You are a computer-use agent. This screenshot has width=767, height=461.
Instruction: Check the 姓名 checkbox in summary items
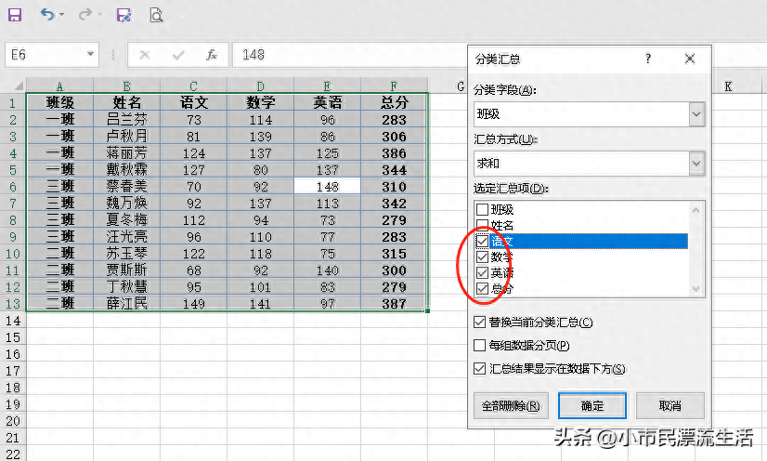pyautogui.click(x=482, y=225)
